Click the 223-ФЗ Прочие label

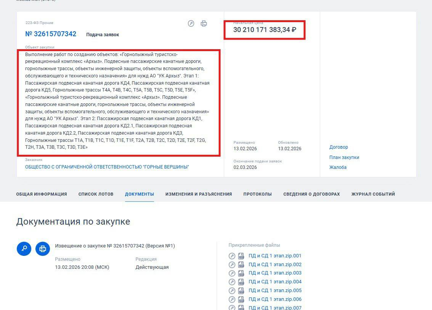[x=39, y=23]
